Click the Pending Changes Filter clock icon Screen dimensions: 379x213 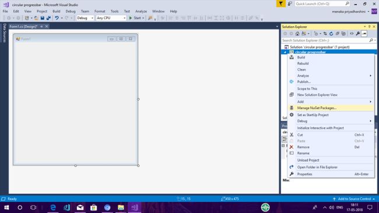pyautogui.click(x=316, y=34)
